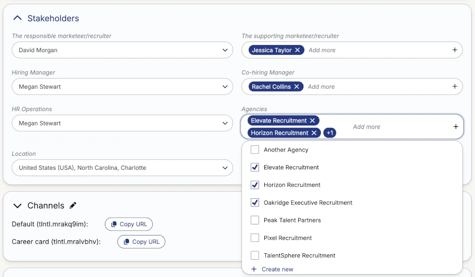This screenshot has width=475, height=277.
Task: Select Career card (tlntl.mralvbhv) label
Action: 57,242
